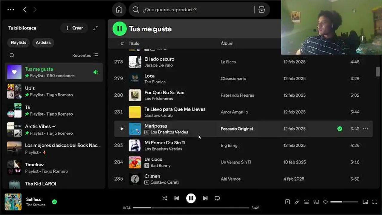Expand the library panel with arrows icon

click(x=95, y=28)
